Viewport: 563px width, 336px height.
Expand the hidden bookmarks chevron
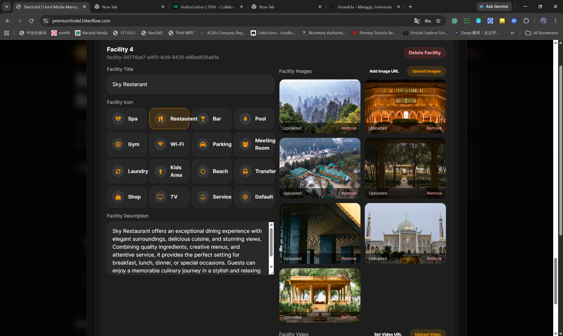(x=512, y=33)
